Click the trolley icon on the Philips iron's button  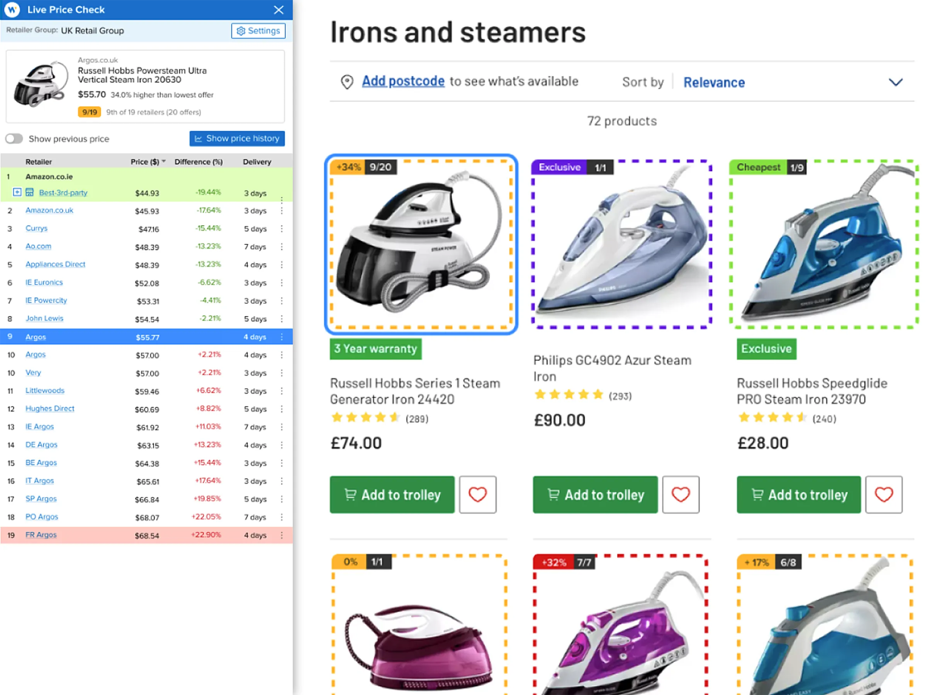[x=554, y=494]
